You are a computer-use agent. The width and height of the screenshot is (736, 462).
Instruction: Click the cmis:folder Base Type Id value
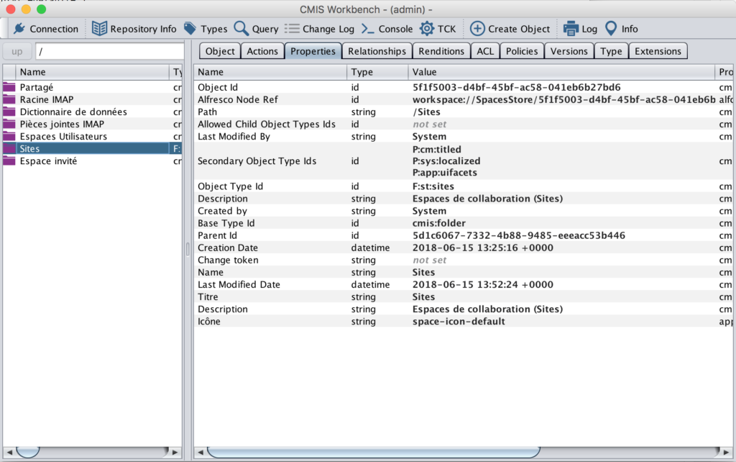point(439,223)
